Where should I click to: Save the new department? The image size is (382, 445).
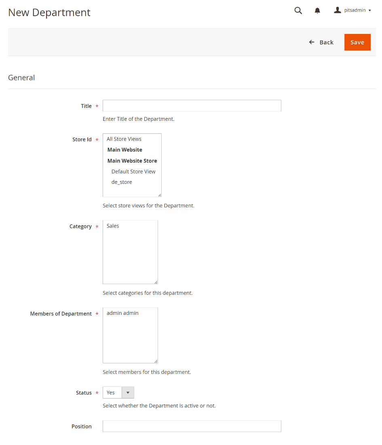357,42
